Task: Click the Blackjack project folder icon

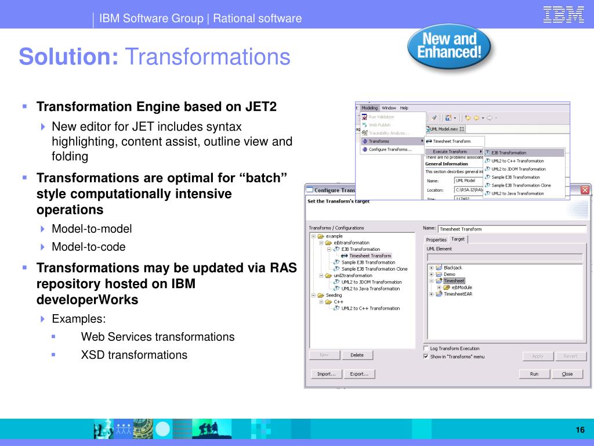Action: coord(439,268)
